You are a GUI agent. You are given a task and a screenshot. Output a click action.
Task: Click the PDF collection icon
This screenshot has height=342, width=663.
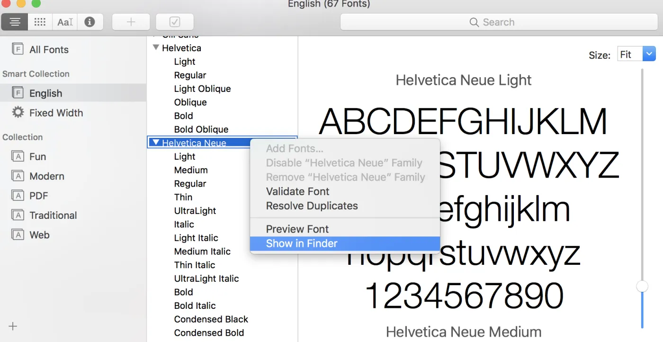pyautogui.click(x=18, y=196)
